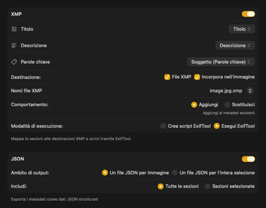The width and height of the screenshot is (266, 208).
Task: Choose Esegui ExifTool option
Action: 217,126
